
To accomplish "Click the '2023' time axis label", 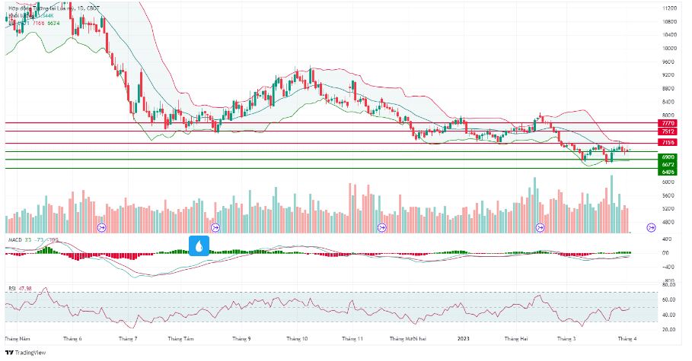I will pyautogui.click(x=463, y=339).
